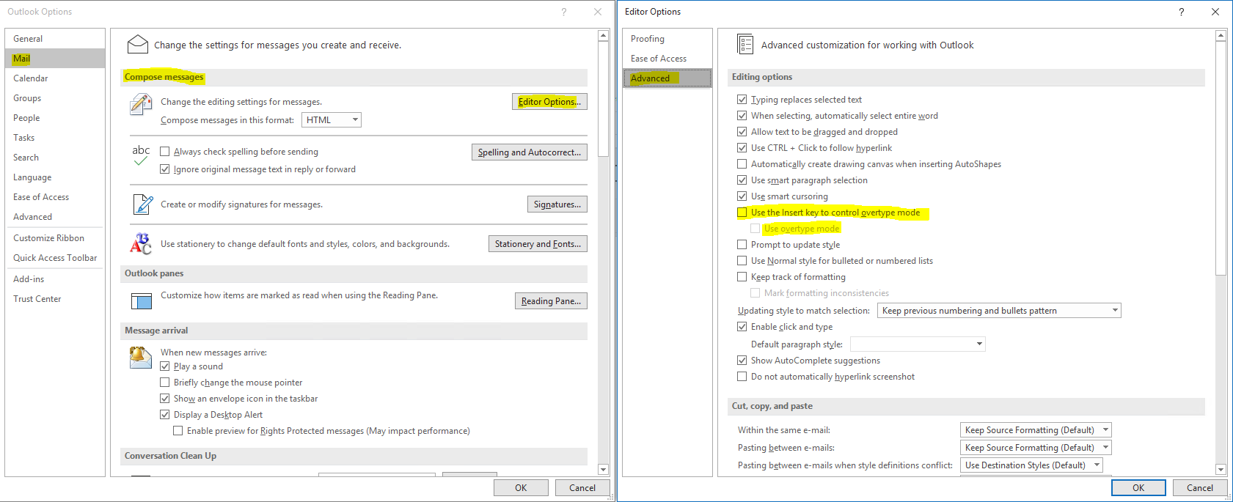Select Advanced in Editor Options sidebar

tap(667, 78)
